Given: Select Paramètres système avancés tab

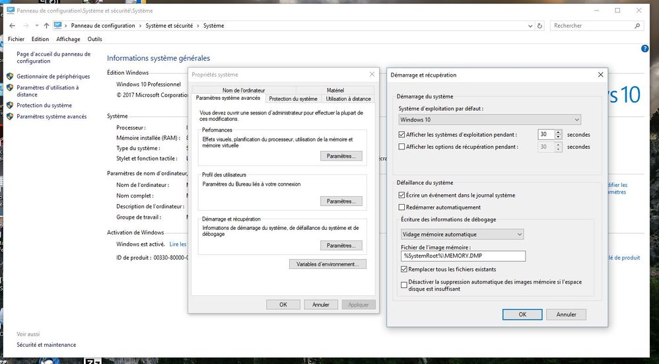Looking at the screenshot, I should 228,98.
